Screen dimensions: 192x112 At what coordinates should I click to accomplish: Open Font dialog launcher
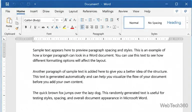tap(76, 34)
